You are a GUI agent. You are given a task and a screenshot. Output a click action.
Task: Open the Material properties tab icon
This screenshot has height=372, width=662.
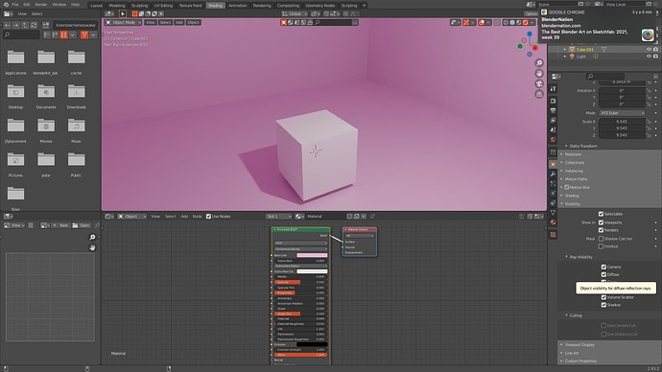click(x=553, y=222)
